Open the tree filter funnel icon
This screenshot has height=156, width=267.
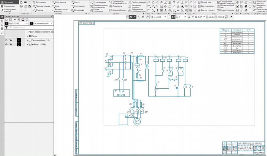pos(6,27)
